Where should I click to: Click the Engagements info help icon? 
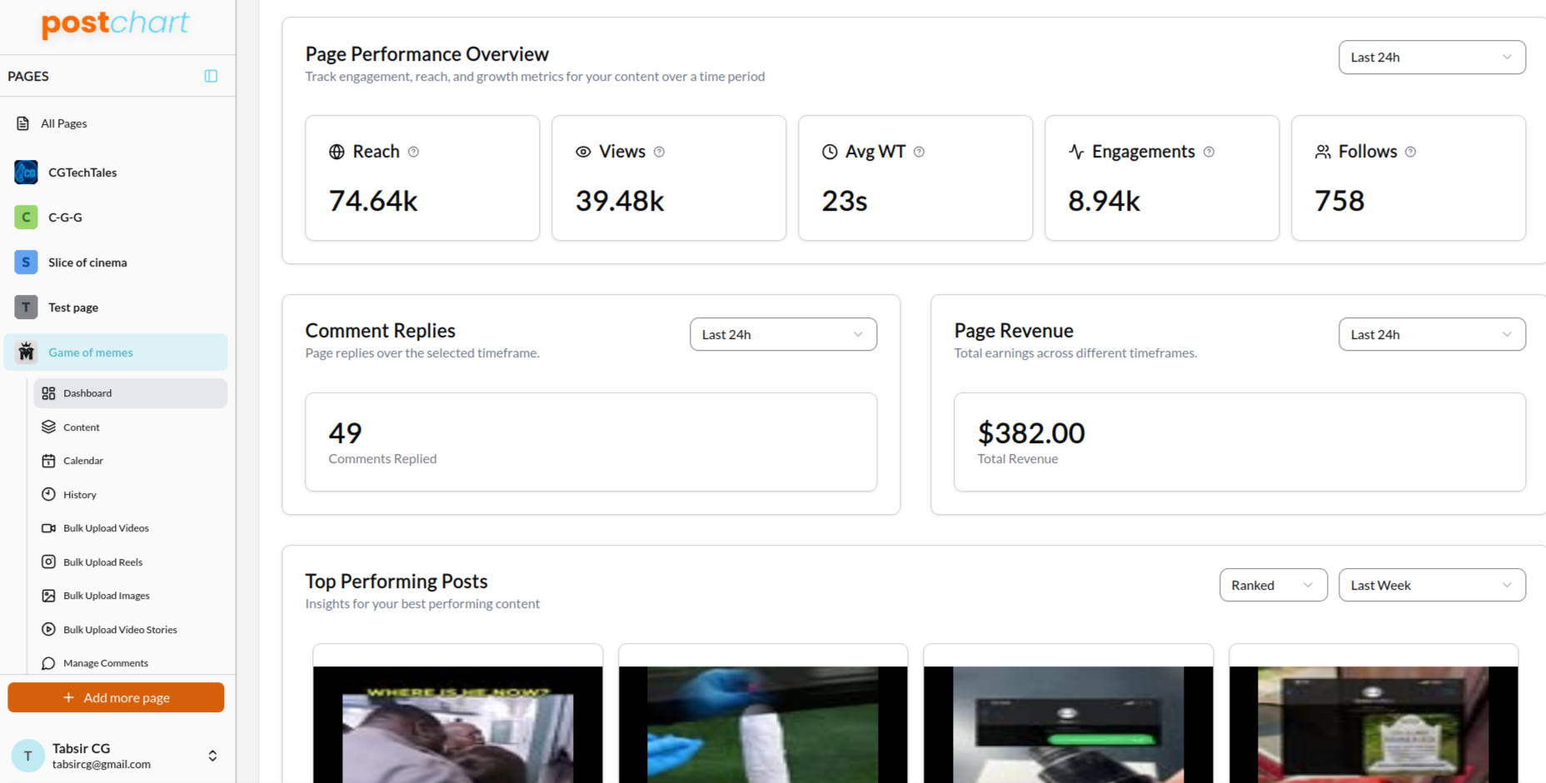point(1209,152)
